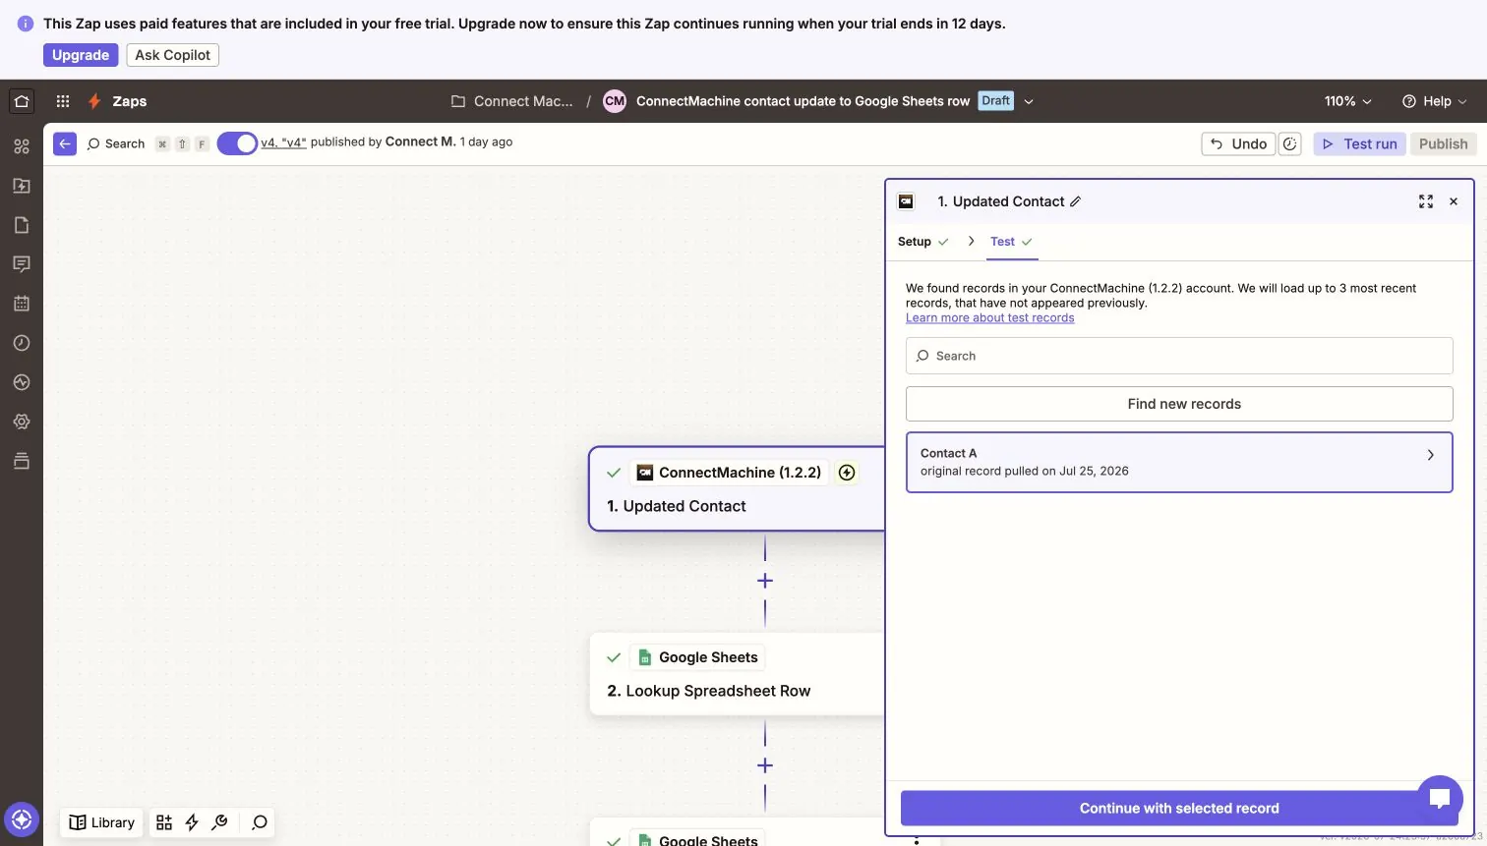Open the chat support bubble
Viewport: 1487px width, 846px height.
click(1440, 798)
